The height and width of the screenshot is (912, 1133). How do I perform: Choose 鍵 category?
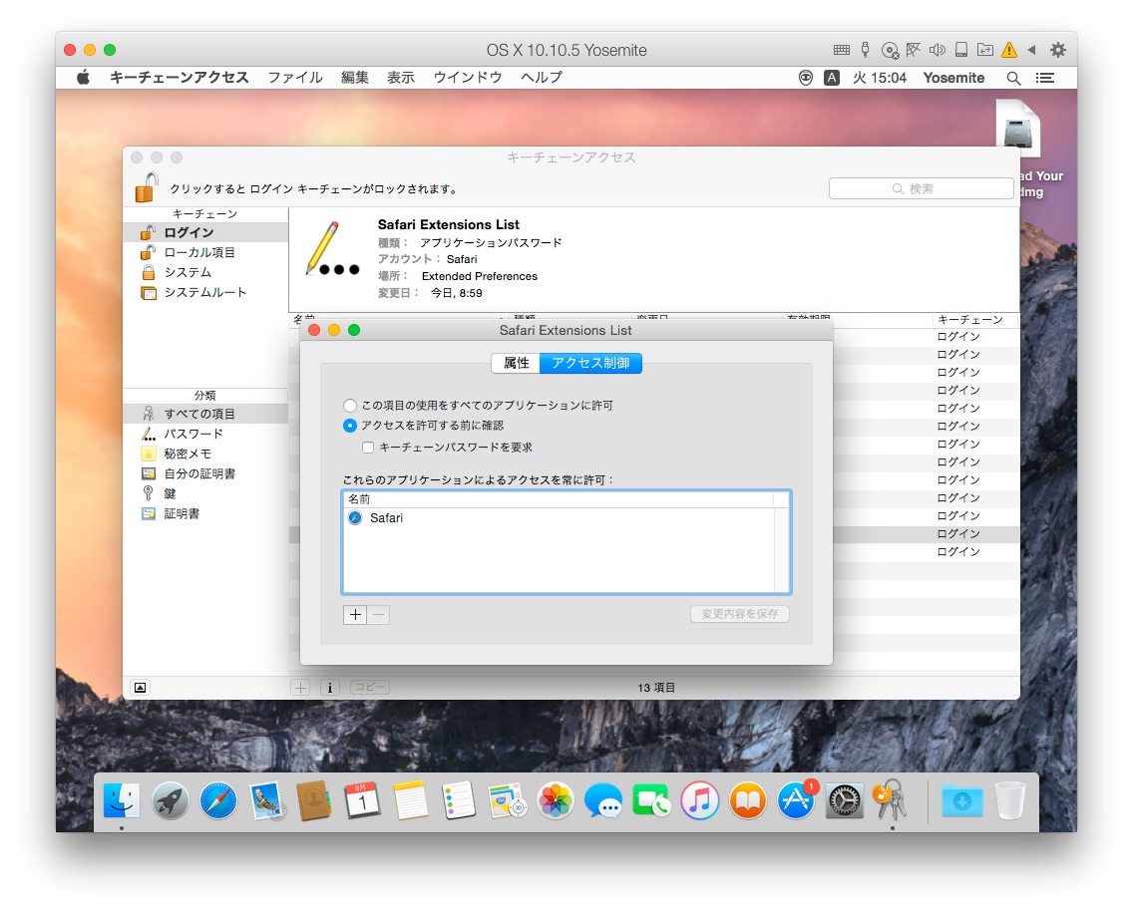(x=205, y=494)
